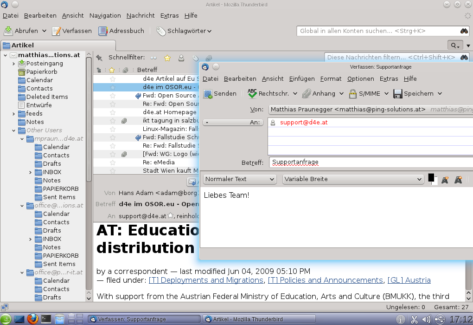This screenshot has height=325, width=473.
Task: Pick text color via the black swatch
Action: tap(431, 178)
